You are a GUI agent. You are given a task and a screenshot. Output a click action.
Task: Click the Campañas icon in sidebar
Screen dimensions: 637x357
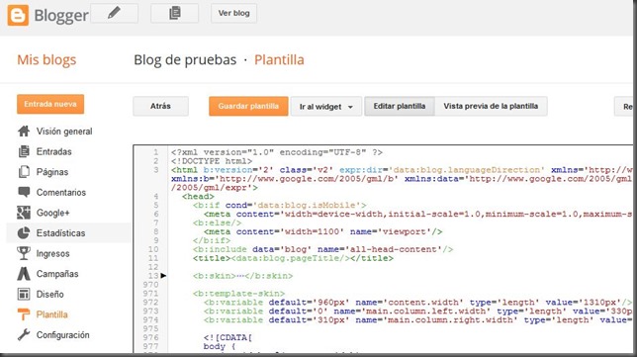pos(24,274)
